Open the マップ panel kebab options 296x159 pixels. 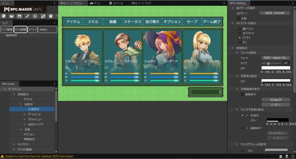click(55, 23)
